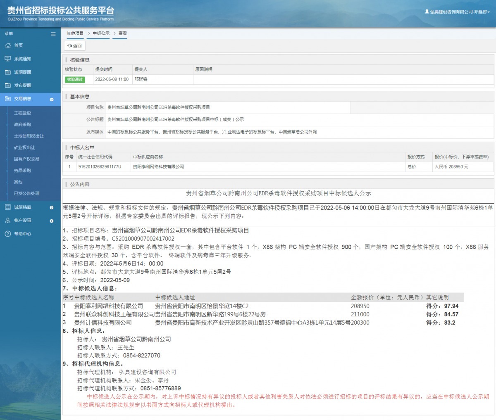Click the score 得分: 83.2
This screenshot has height=420, width=496.
tap(441, 323)
